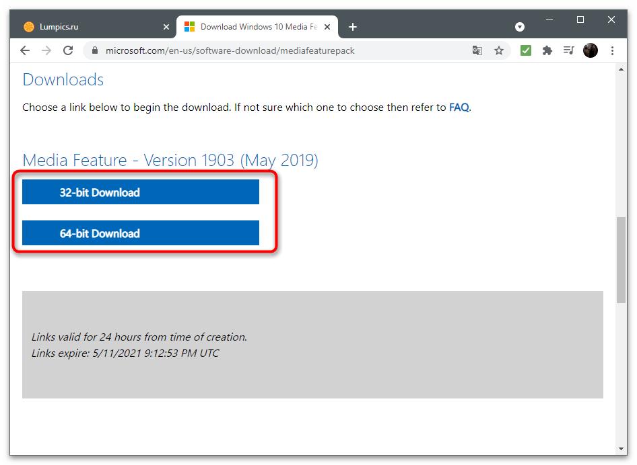Image resolution: width=637 pixels, height=465 pixels.
Task: Reload the current page
Action: [x=68, y=50]
